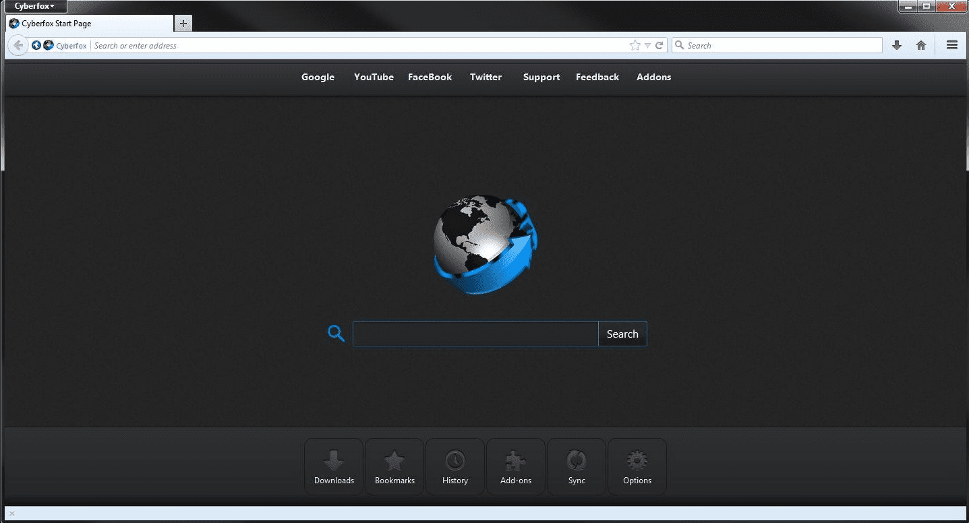Open the FaceBook link
Viewport: 969px width, 523px height.
[x=430, y=77]
